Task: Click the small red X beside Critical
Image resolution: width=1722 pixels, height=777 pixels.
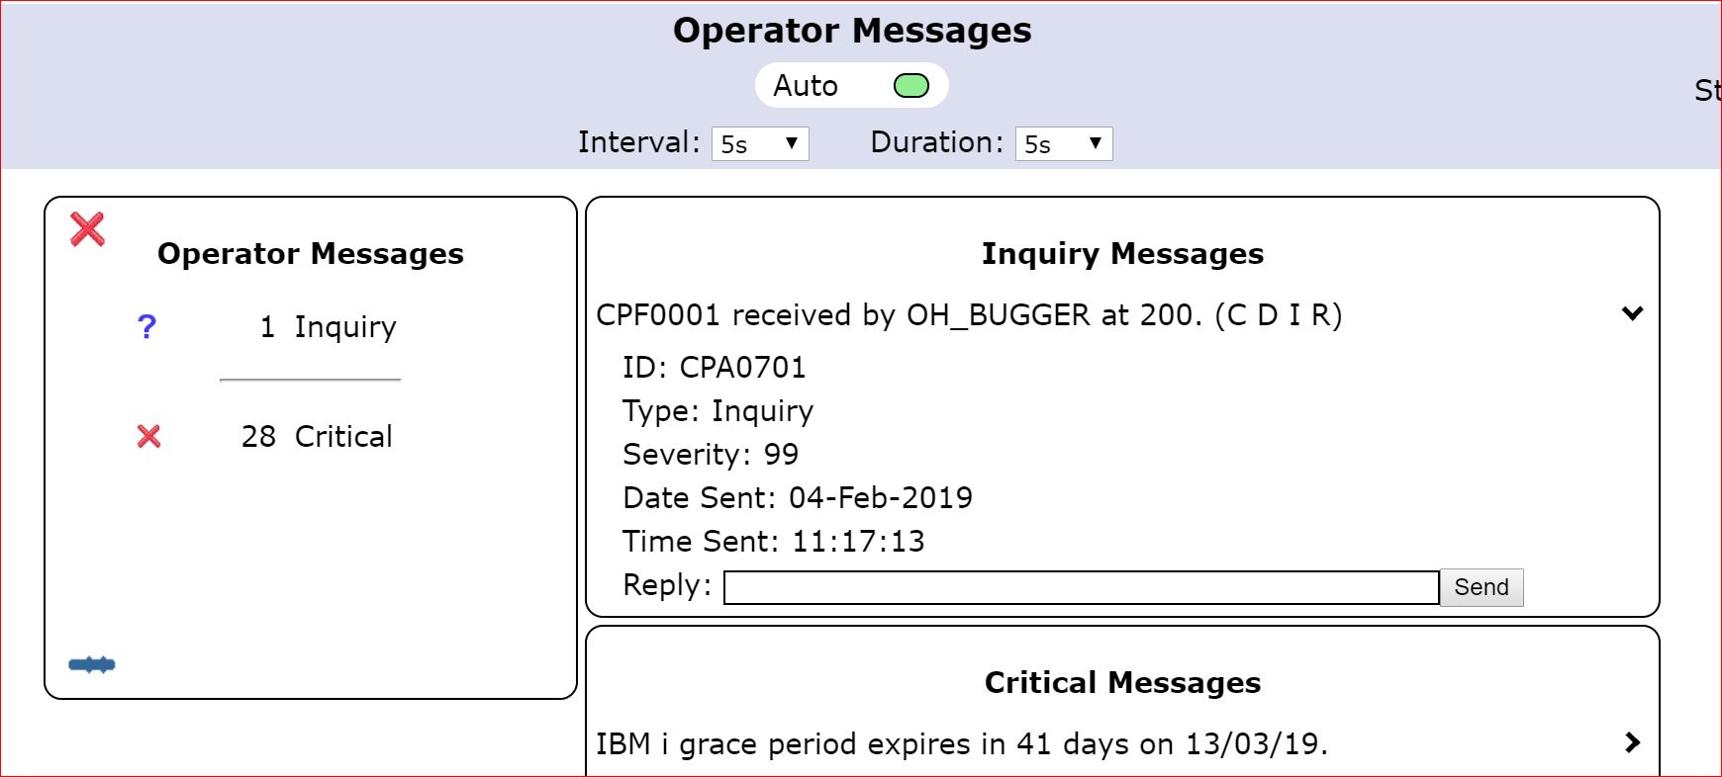Action: click(148, 436)
